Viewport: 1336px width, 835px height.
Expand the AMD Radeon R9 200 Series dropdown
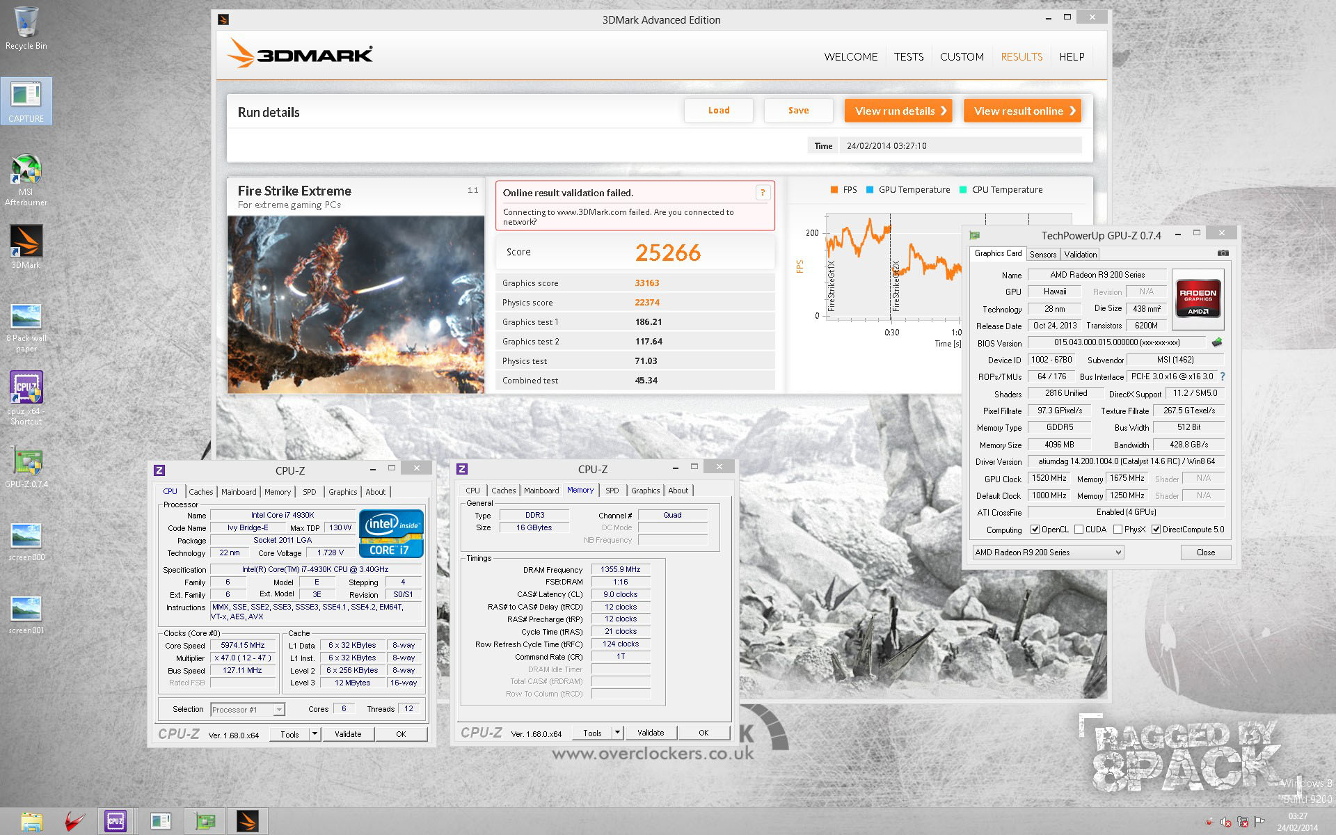tap(1118, 552)
